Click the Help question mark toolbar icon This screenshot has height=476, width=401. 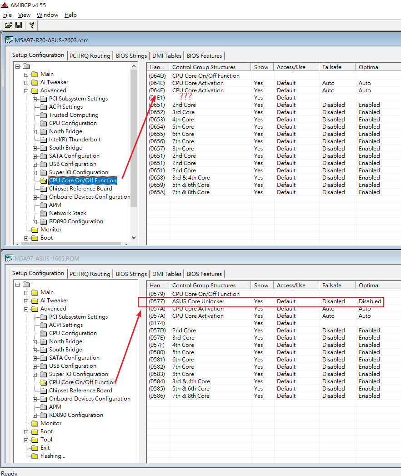tap(31, 25)
